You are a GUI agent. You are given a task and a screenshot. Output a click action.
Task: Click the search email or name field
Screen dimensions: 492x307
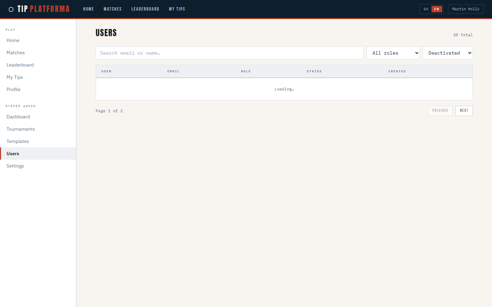click(230, 53)
